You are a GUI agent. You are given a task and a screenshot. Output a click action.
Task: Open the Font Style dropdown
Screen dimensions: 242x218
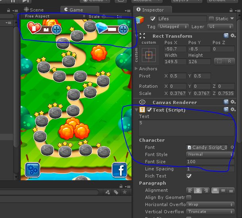tap(210, 154)
